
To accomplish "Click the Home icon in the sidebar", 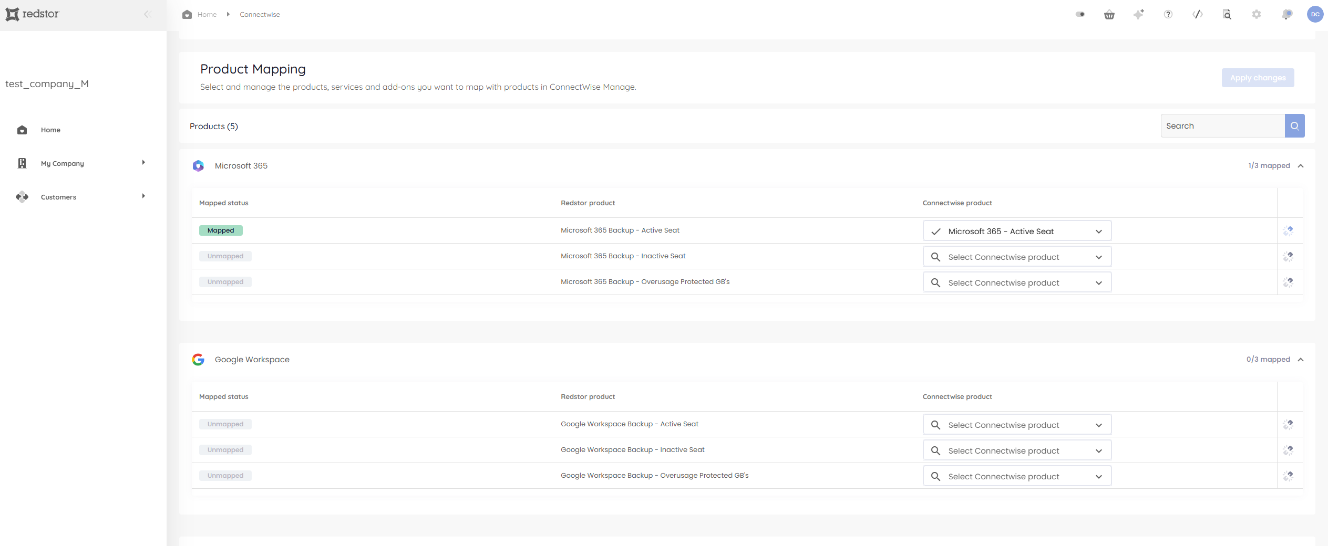I will tap(22, 130).
